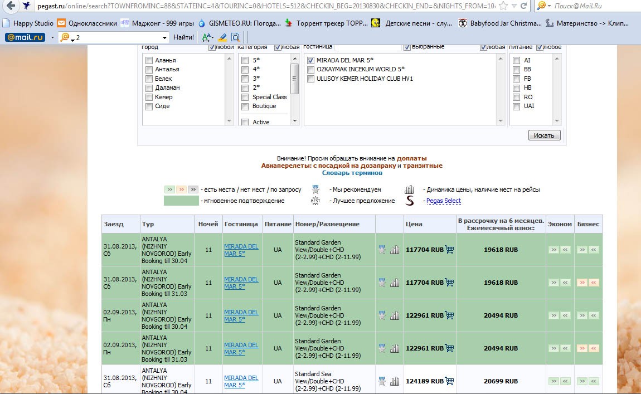
Task: Open price dynamics chart for 124189 RUB row
Action: (395, 381)
